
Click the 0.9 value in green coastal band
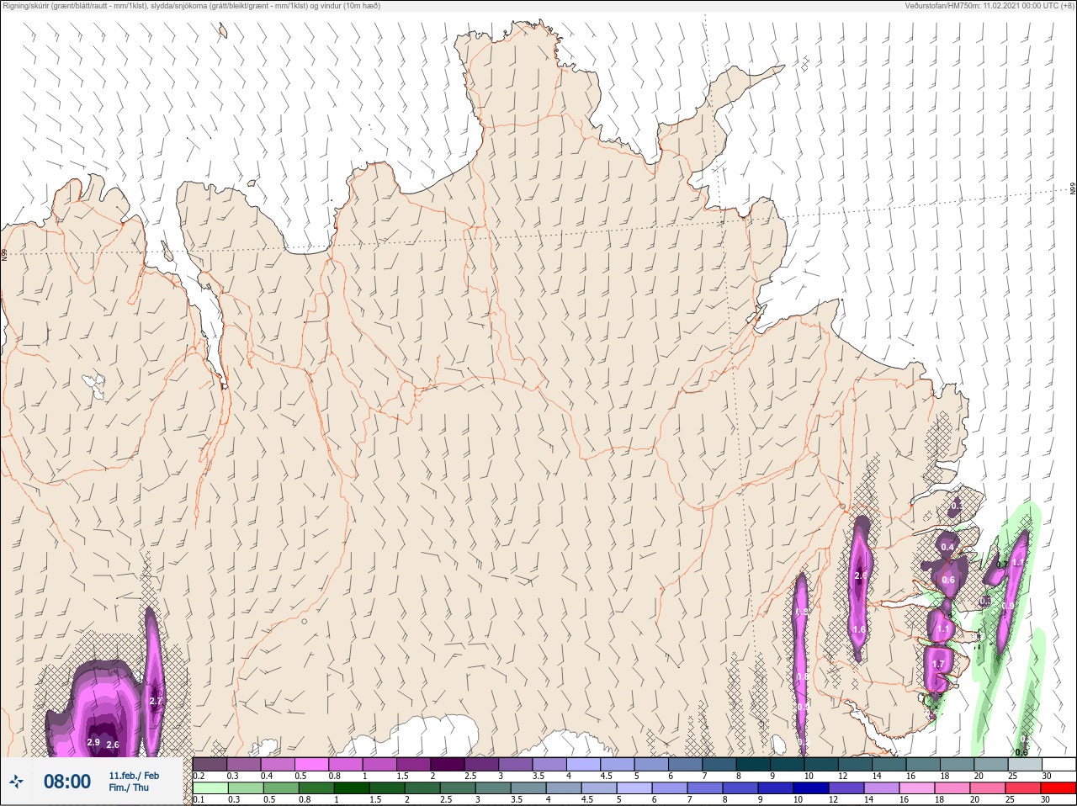(x=1009, y=605)
